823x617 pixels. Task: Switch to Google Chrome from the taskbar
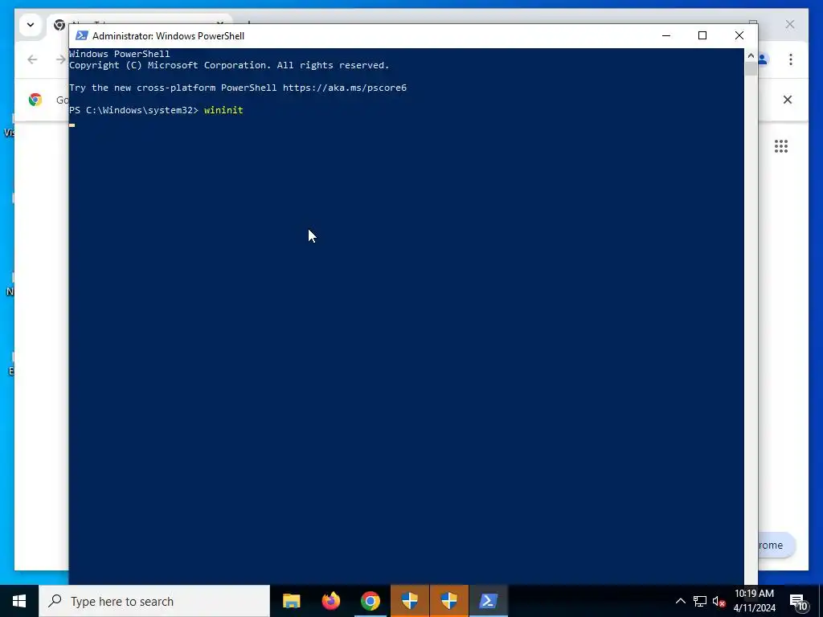click(370, 601)
